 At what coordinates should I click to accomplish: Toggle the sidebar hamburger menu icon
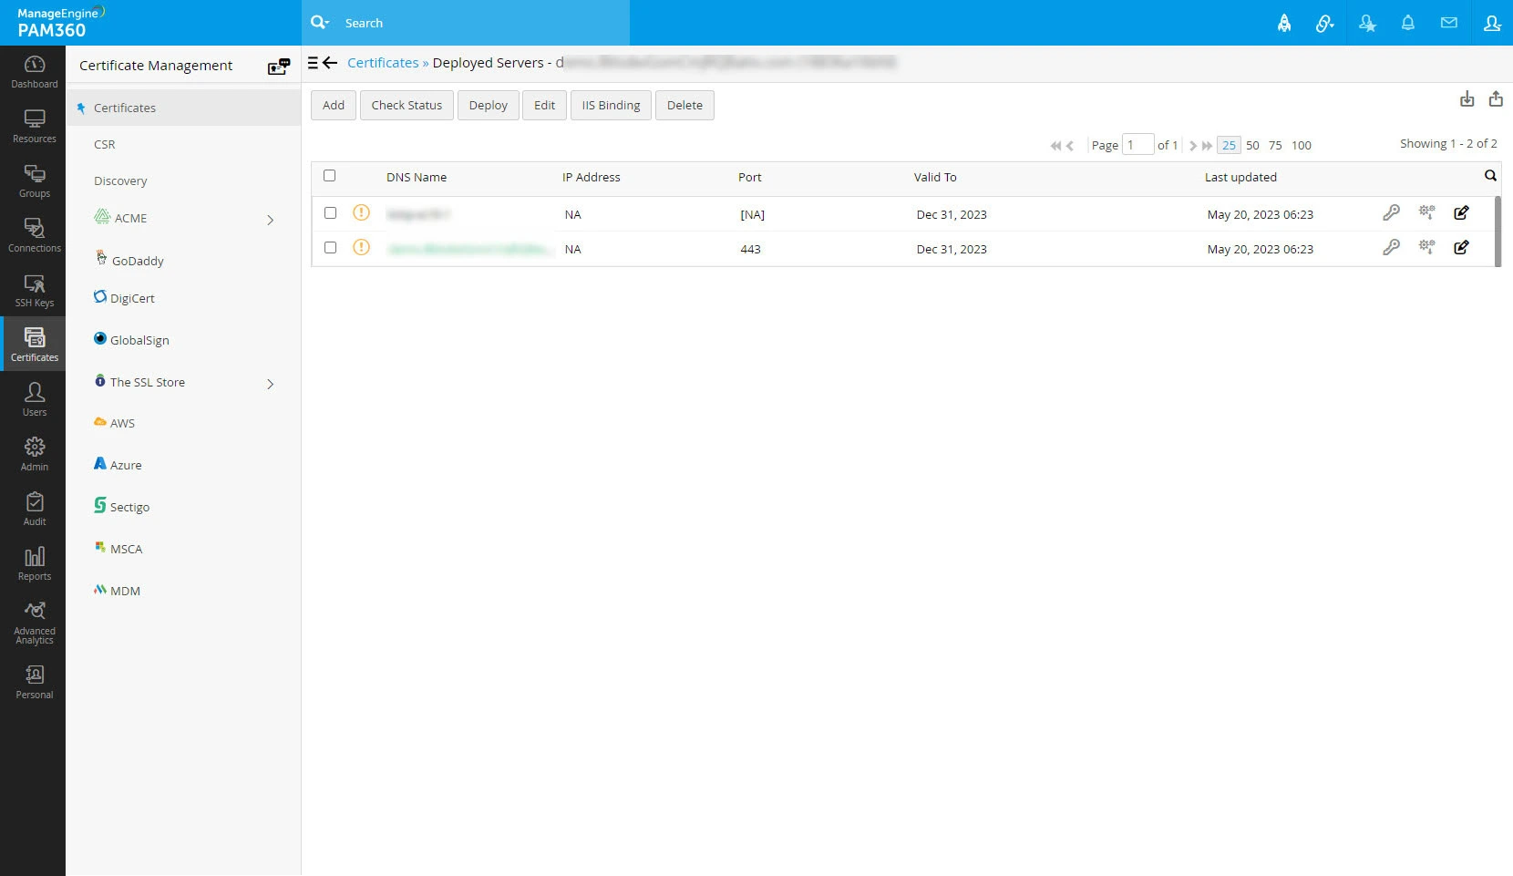313,63
